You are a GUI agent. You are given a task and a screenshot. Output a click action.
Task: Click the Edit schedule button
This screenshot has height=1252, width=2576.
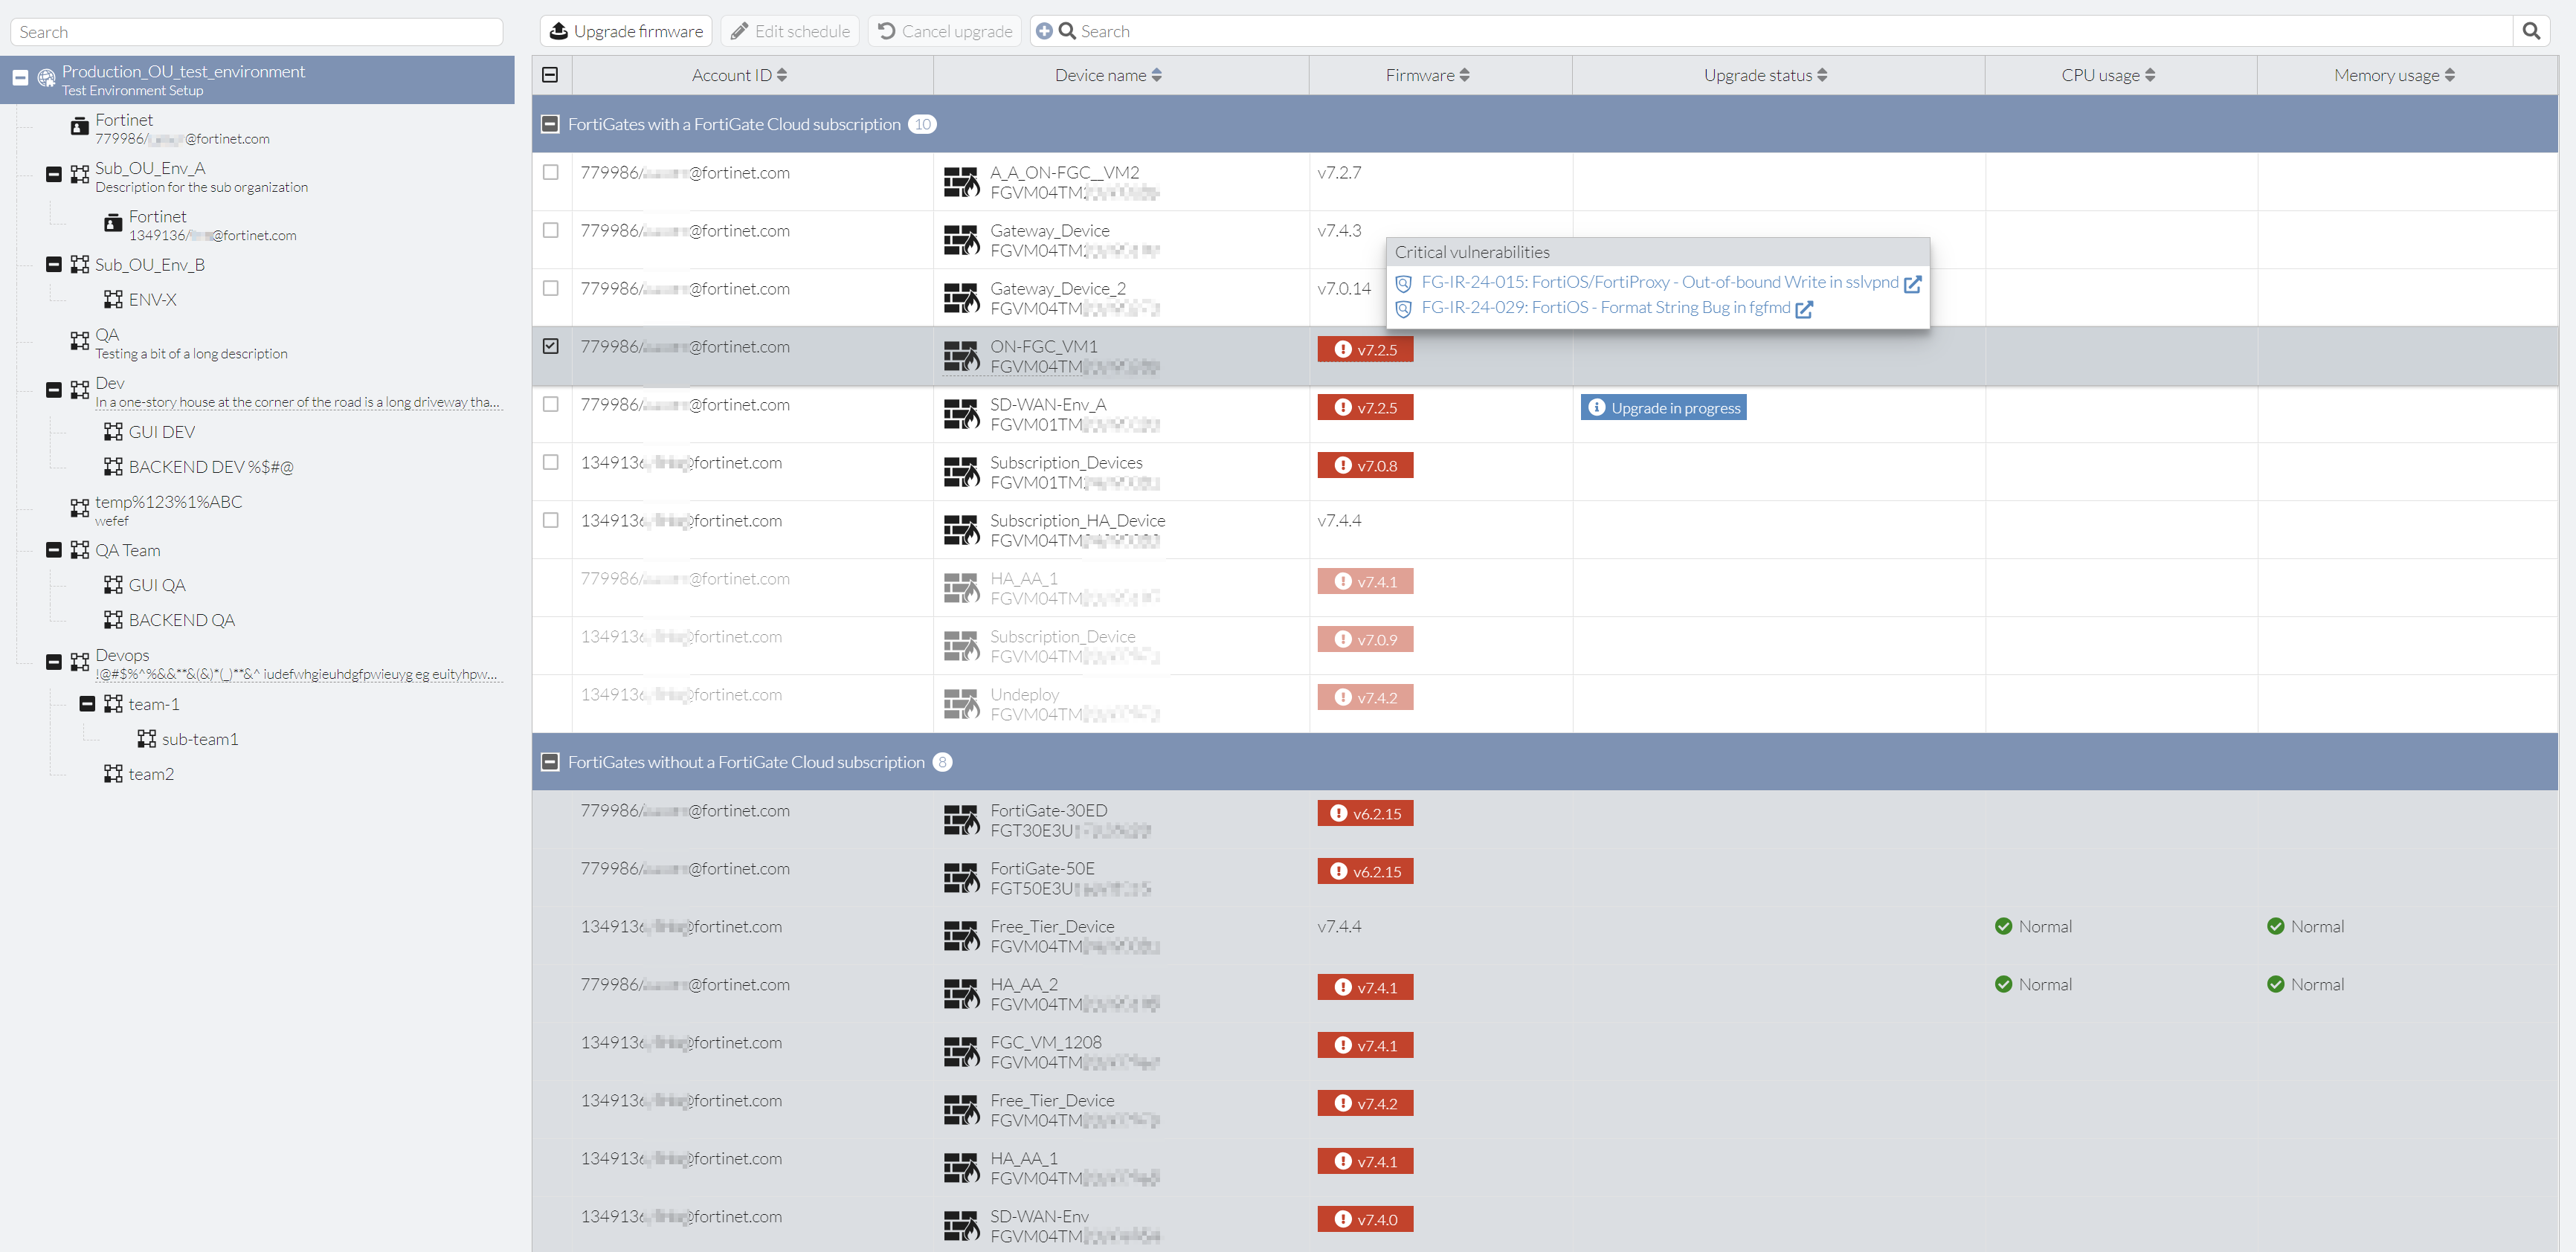790,31
